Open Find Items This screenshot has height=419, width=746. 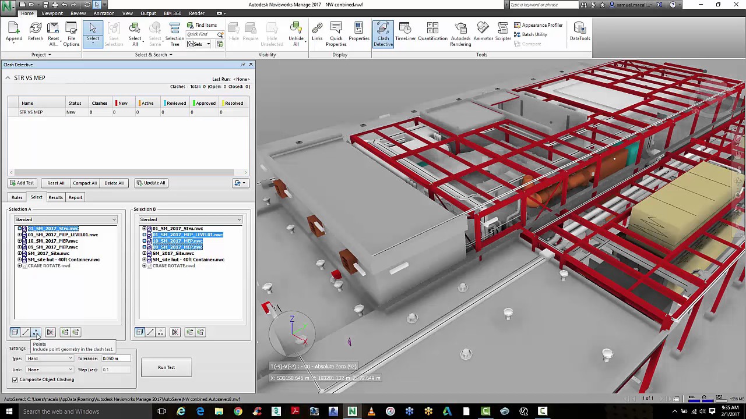click(202, 25)
